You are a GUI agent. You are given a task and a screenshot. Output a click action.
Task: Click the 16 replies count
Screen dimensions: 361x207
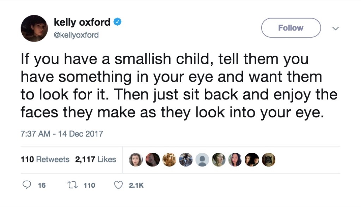pyautogui.click(x=41, y=184)
